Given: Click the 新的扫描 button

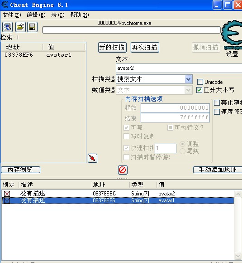Looking at the screenshot, I should (x=112, y=48).
